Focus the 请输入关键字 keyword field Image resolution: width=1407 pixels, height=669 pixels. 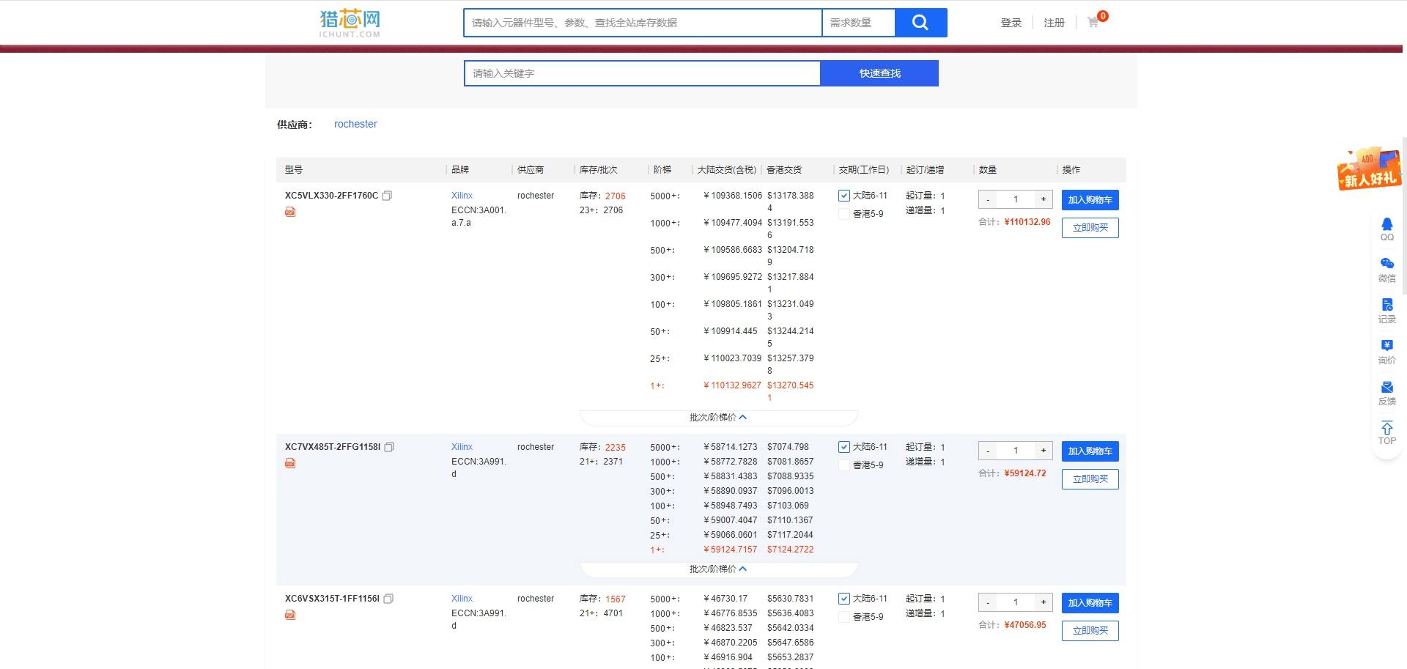[x=642, y=73]
